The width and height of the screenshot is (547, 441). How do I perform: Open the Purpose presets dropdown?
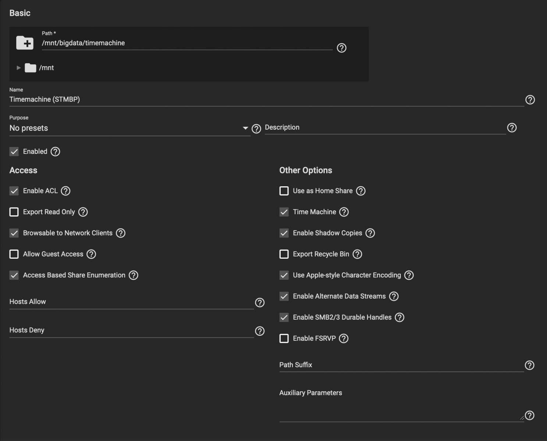129,128
